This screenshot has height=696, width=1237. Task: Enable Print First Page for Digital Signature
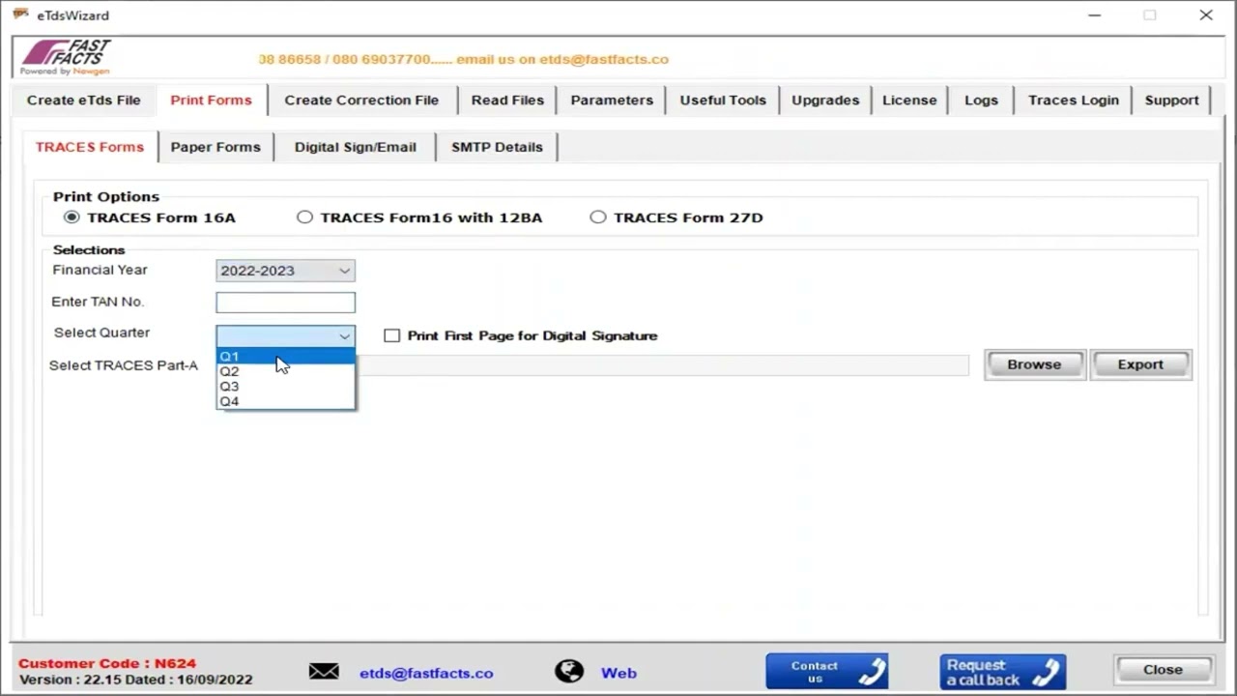click(391, 335)
